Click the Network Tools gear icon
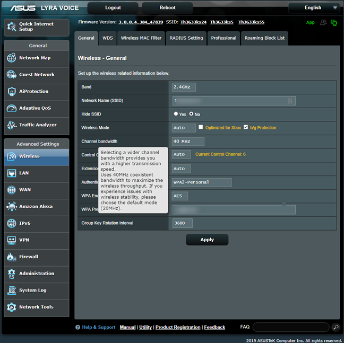Viewport: 344px width, 343px height. 11,307
